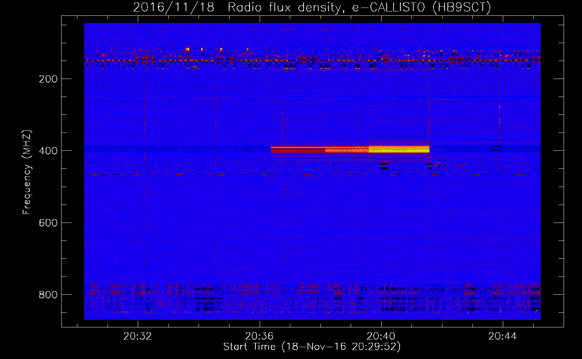
Task: Click the 800 frequency tick label
Action: [48, 295]
